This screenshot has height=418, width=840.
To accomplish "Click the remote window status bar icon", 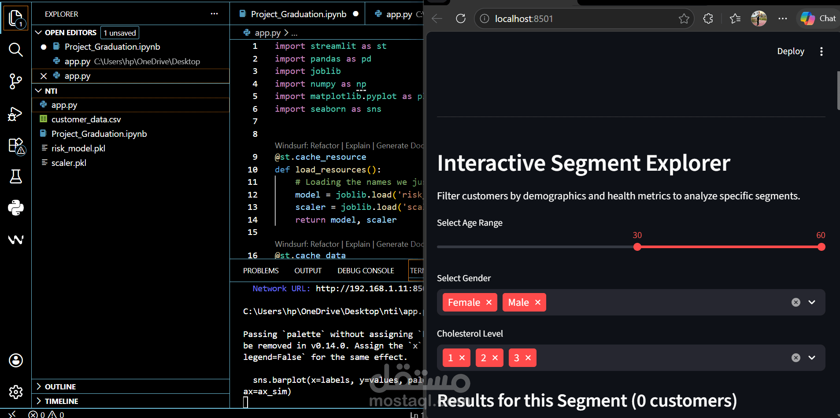I will click(x=12, y=414).
